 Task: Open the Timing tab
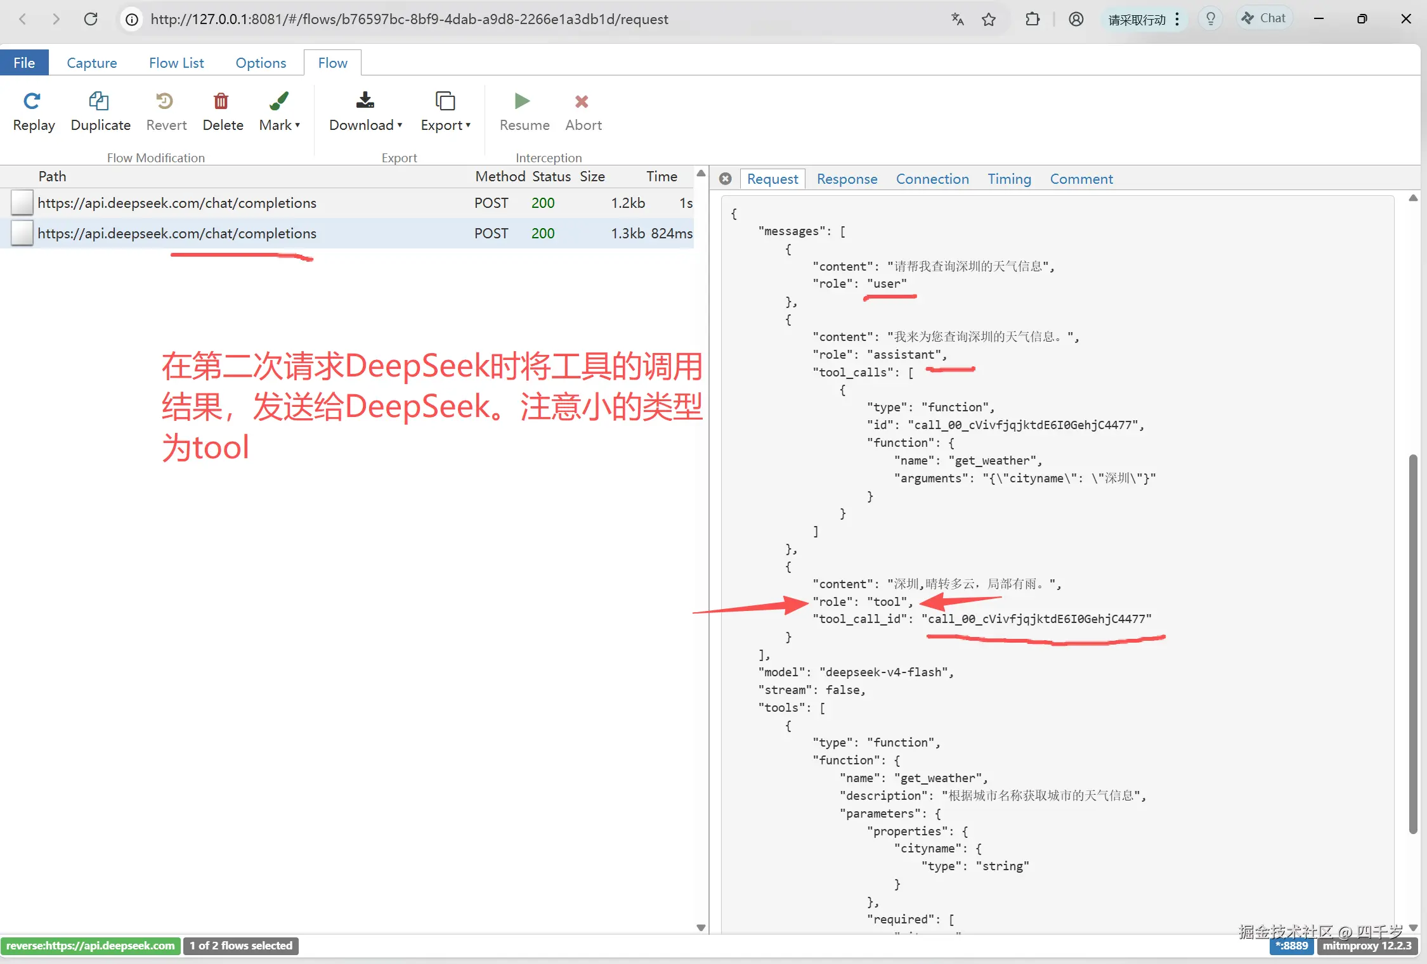[1009, 179]
